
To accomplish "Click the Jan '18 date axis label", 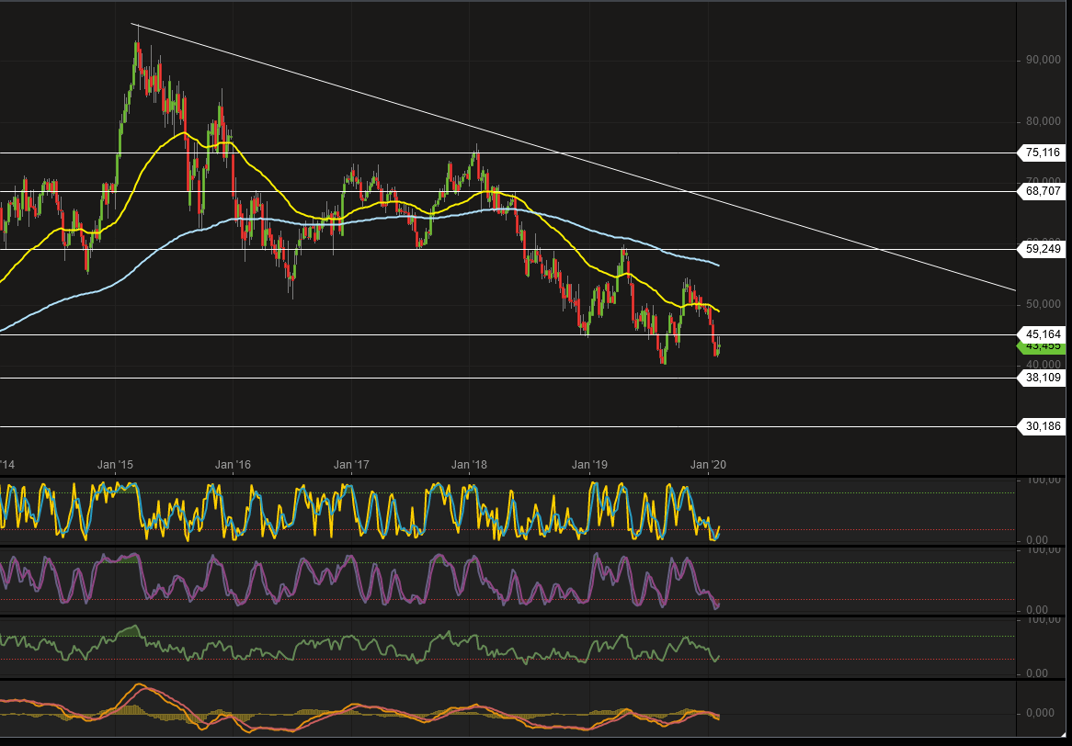I will [471, 465].
